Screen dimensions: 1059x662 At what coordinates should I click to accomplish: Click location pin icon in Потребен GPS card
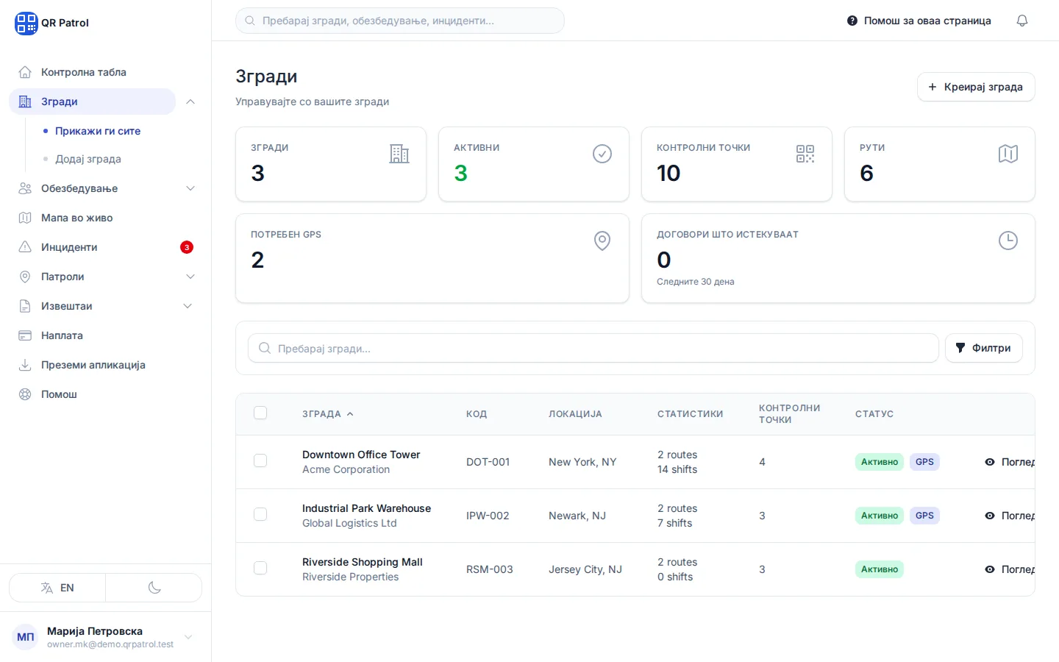602,241
